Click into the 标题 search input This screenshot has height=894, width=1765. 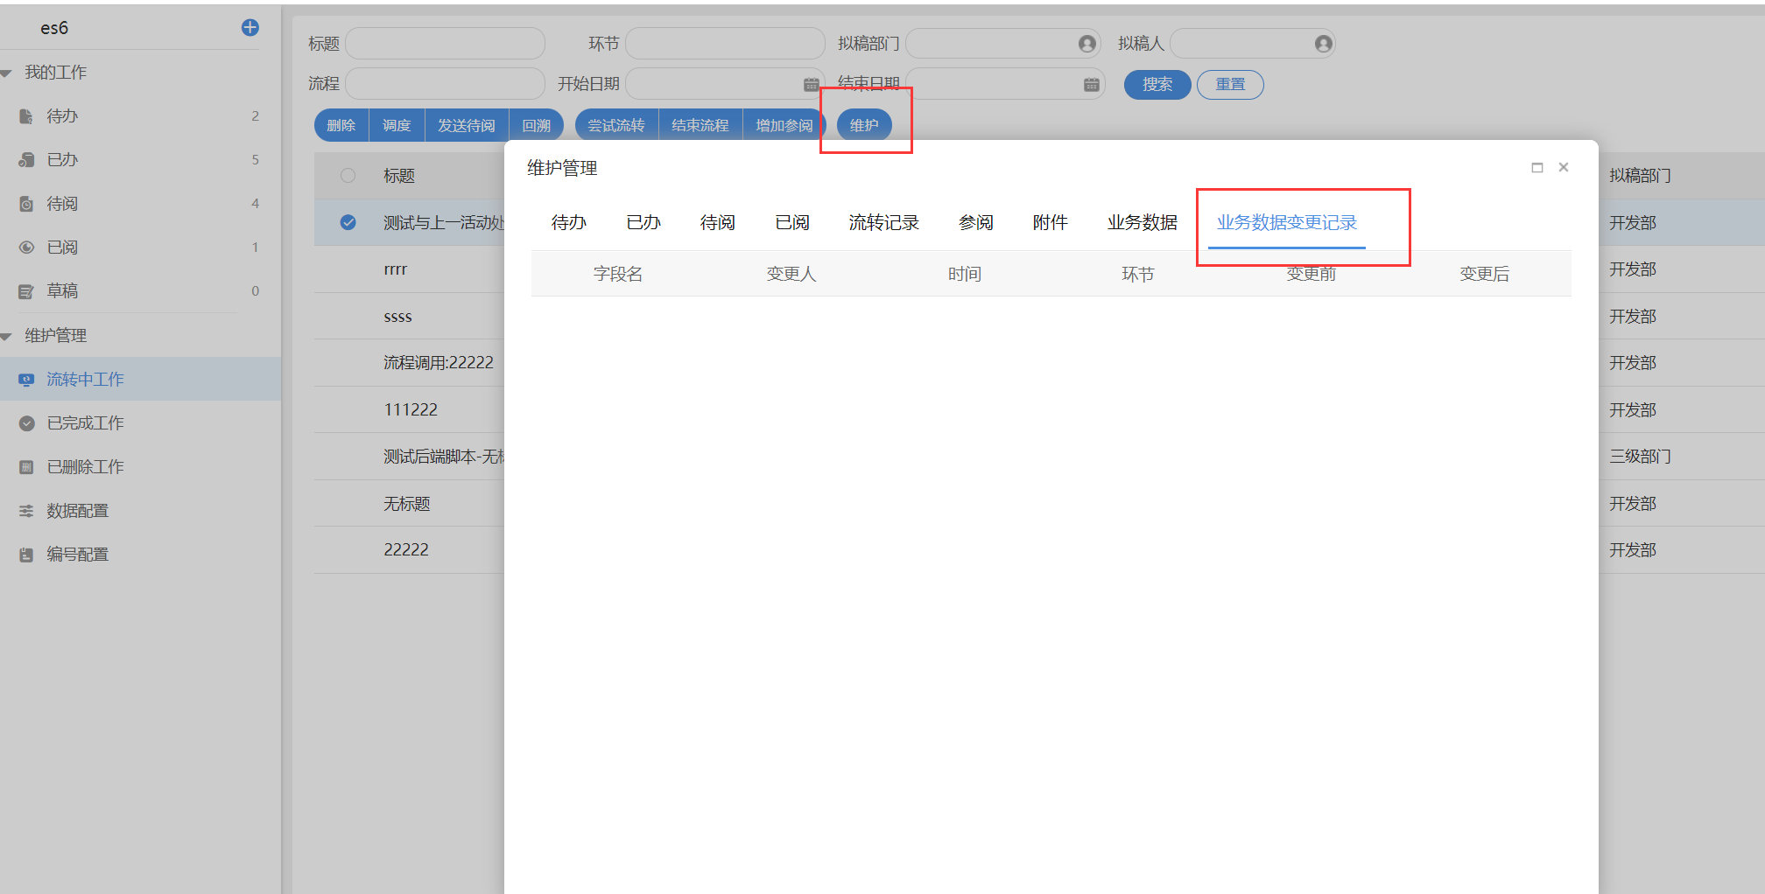click(x=445, y=44)
